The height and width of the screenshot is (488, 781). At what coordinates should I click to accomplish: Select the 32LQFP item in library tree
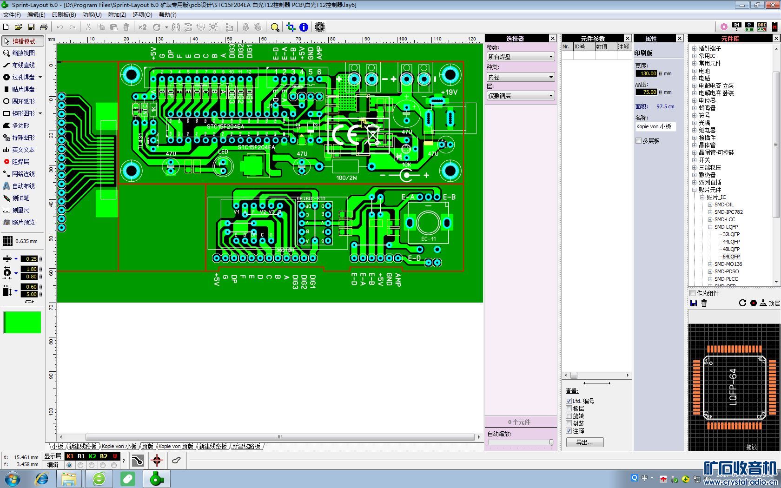(731, 234)
